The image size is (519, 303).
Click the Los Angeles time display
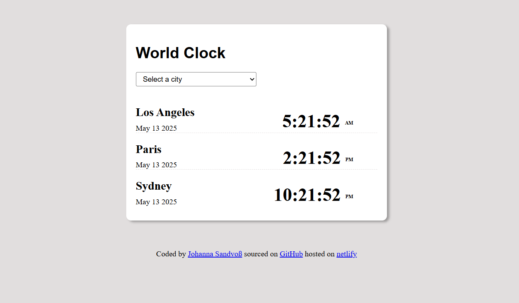click(x=311, y=121)
